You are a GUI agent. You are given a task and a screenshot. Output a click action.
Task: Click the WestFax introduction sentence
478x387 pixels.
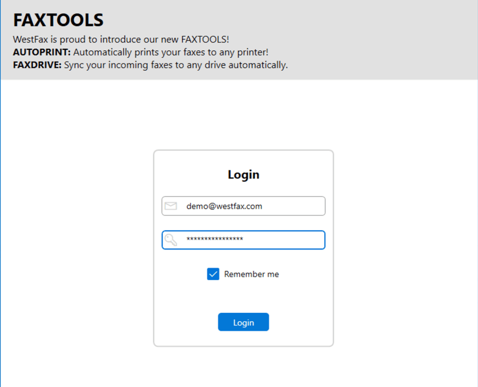[x=121, y=40]
